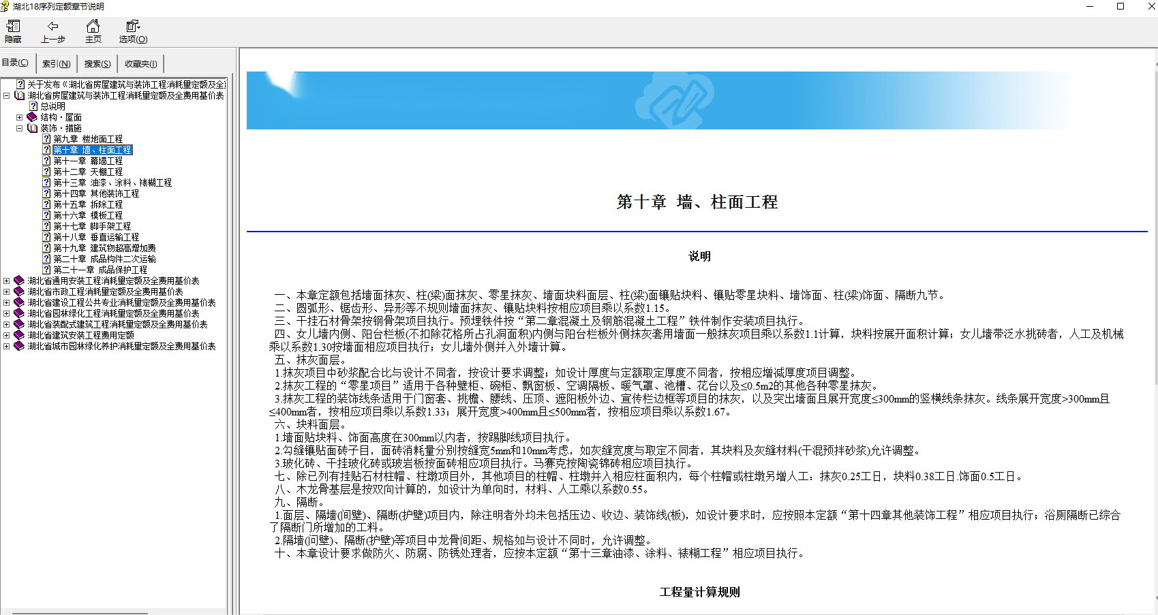
Task: Open 第十六章 模板工程 topic
Action: (x=88, y=215)
